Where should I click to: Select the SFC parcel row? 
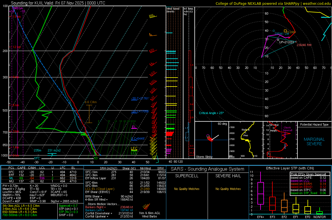(x=42, y=172)
